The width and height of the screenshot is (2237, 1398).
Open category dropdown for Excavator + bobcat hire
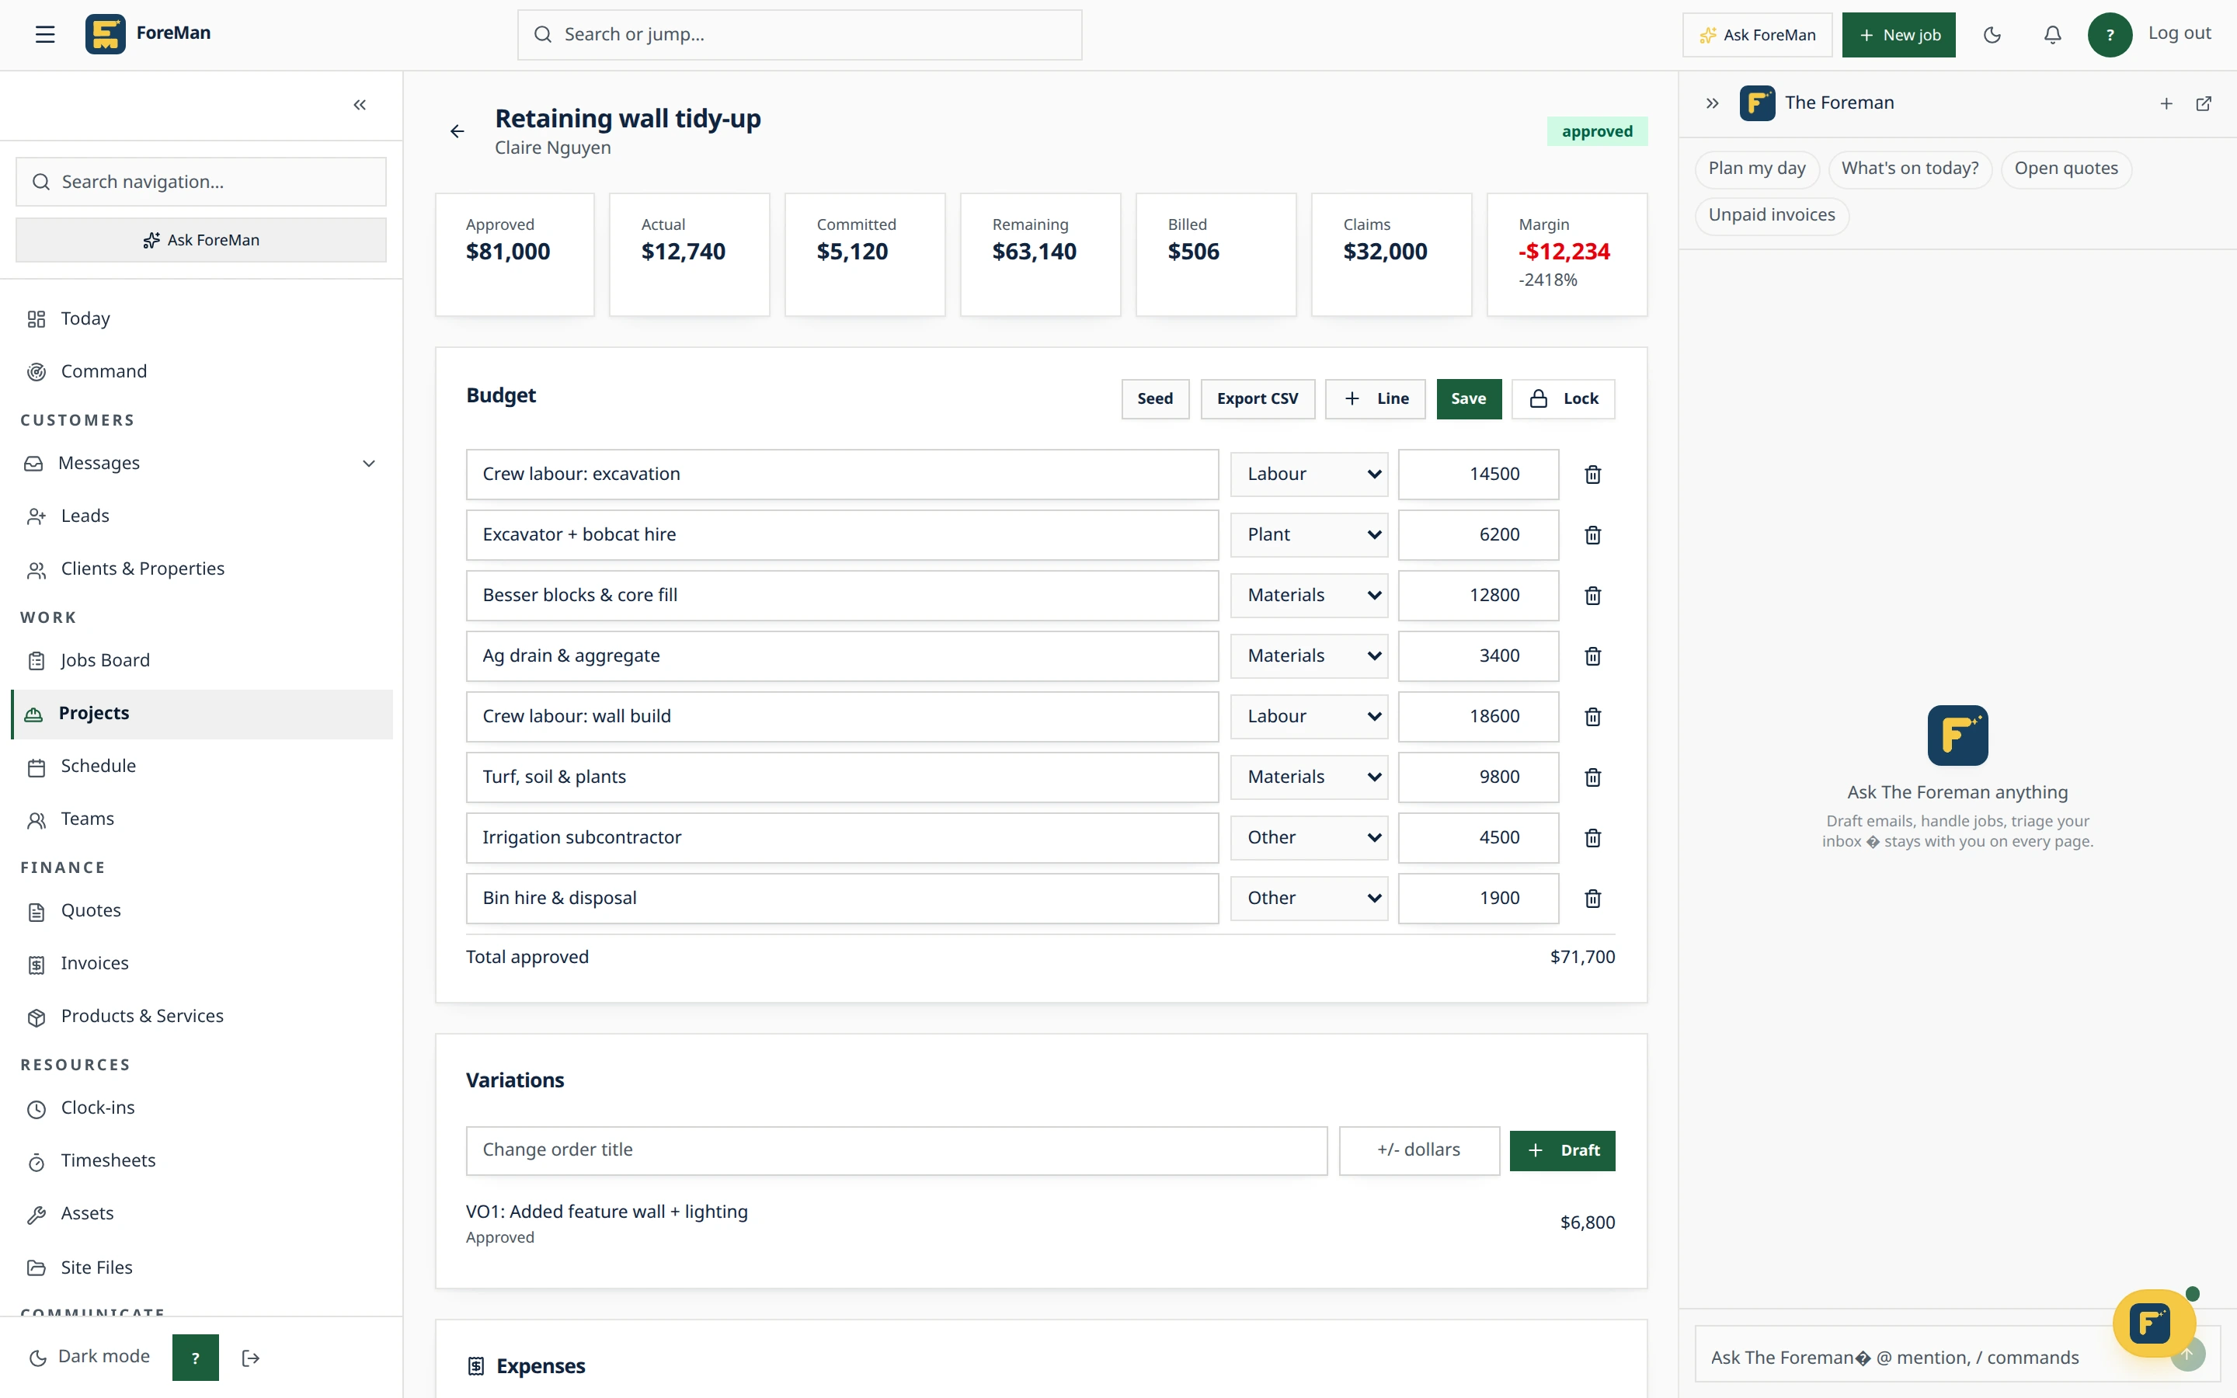click(1309, 535)
